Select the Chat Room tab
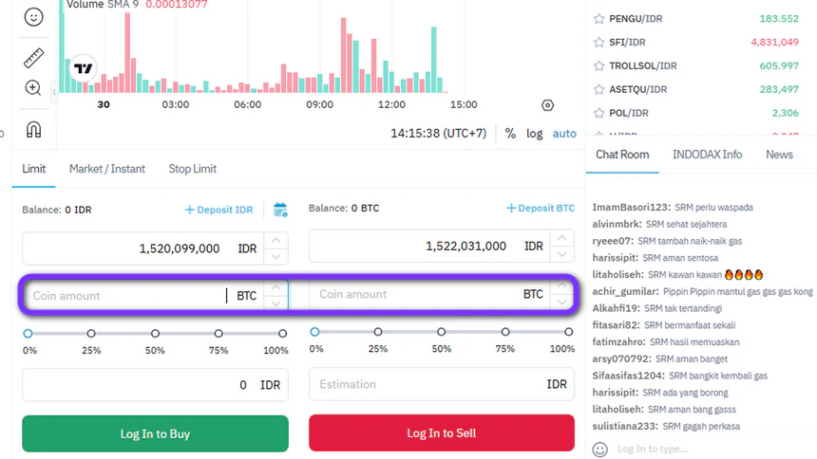The image size is (817, 459). tap(622, 155)
